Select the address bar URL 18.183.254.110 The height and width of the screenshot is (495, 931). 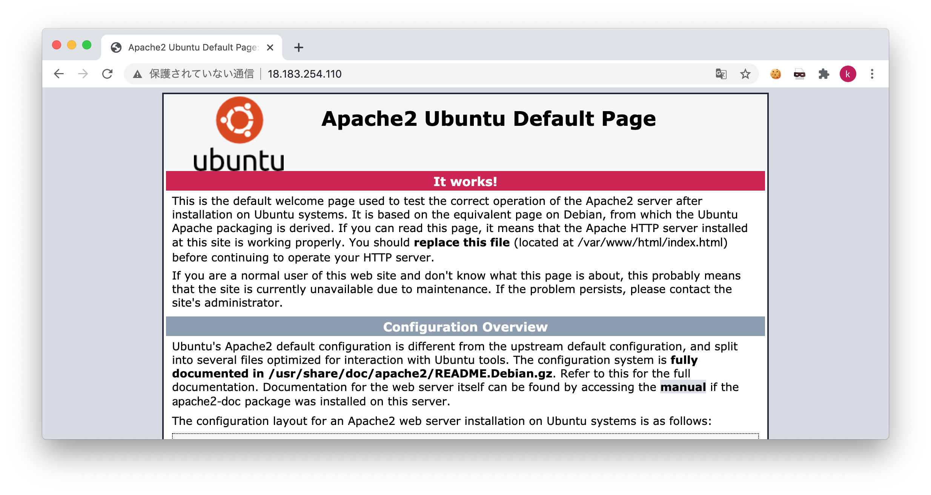pyautogui.click(x=304, y=74)
